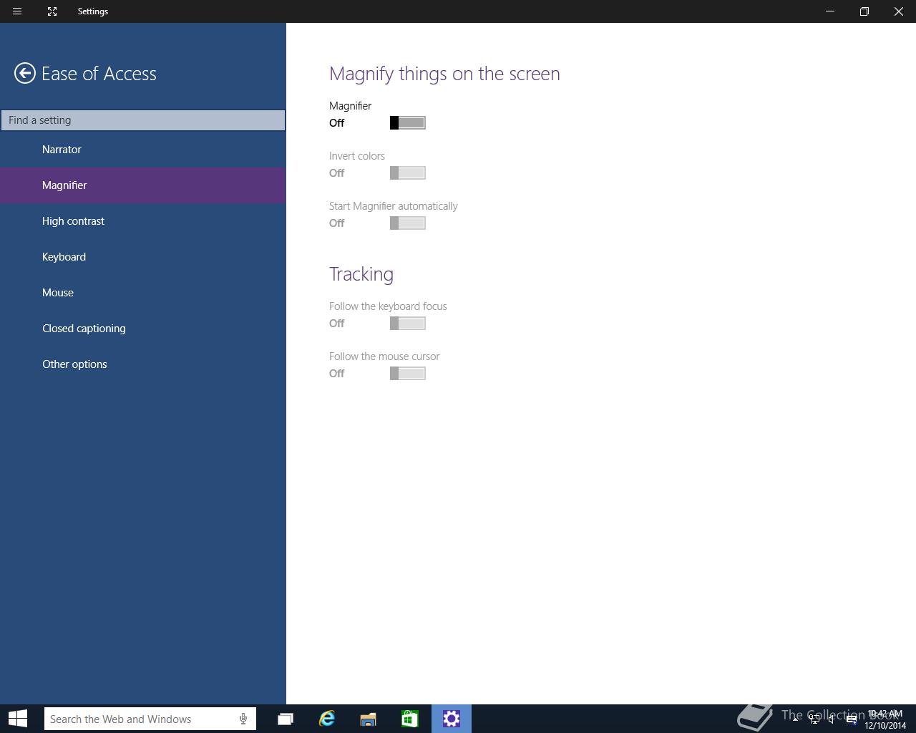Open Task View from the taskbar

pos(286,719)
